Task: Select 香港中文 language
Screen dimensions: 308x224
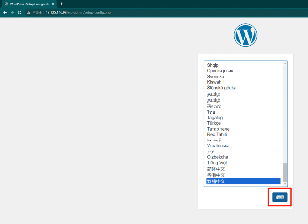Action: (243, 175)
